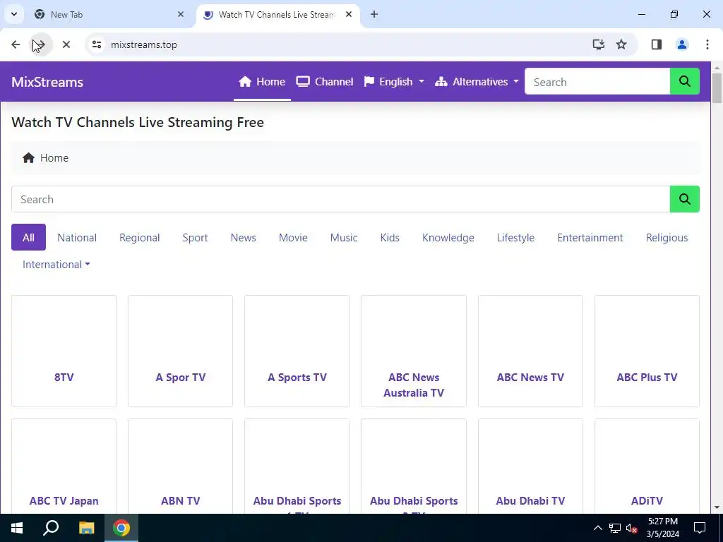Click the network icon in the system tray
The height and width of the screenshot is (542, 723).
(615, 528)
